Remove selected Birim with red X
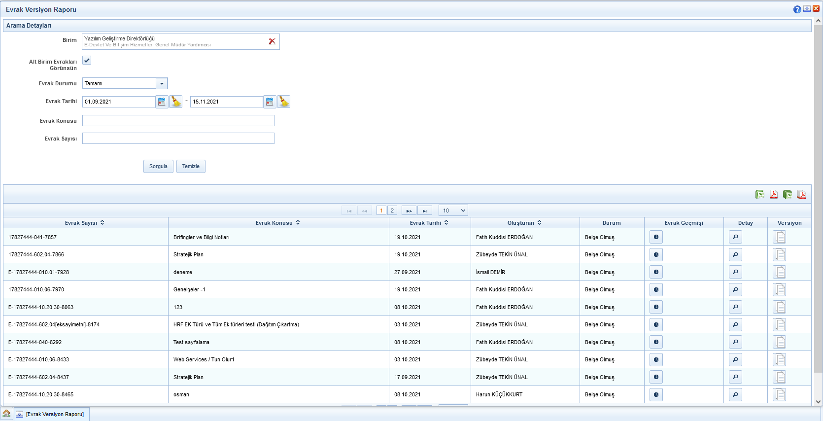823x421 pixels. click(x=272, y=41)
